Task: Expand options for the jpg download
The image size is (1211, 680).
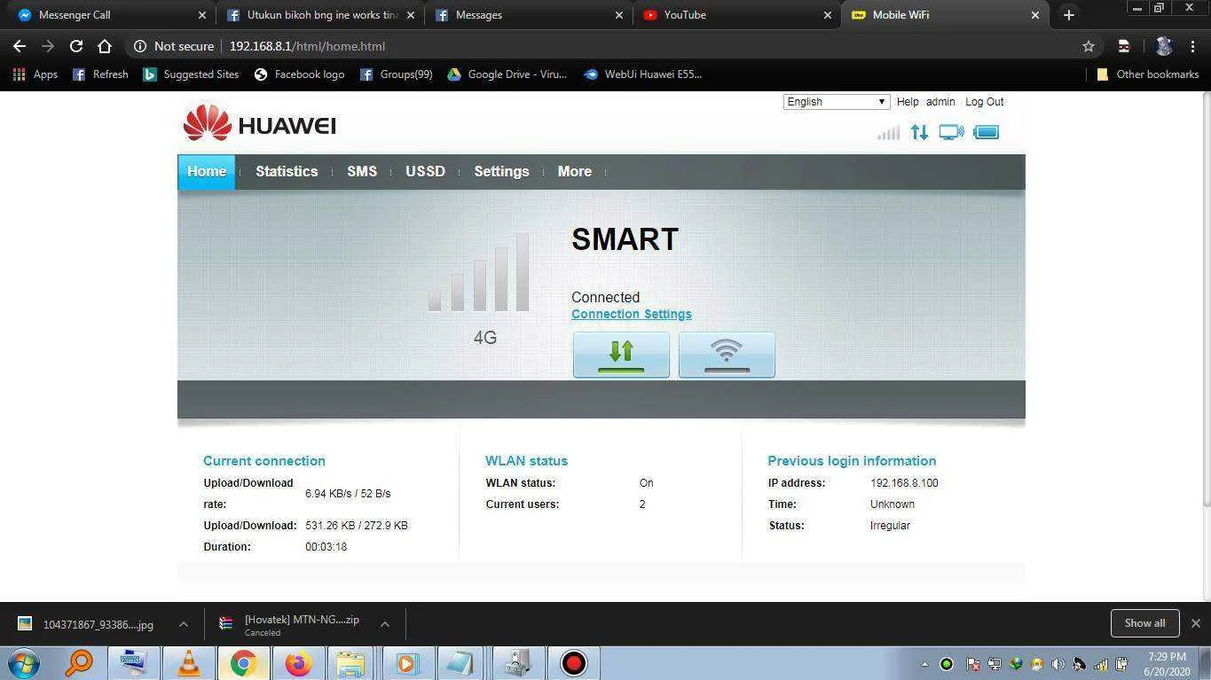Action: tap(183, 624)
